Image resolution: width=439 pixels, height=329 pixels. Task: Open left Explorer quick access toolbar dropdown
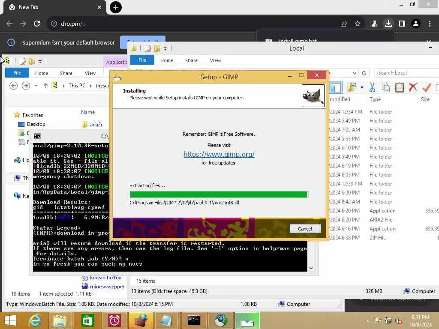click(x=40, y=61)
